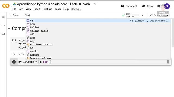Show info for the %%! suggestion
The height and width of the screenshot is (97, 174).
[x=167, y=20]
